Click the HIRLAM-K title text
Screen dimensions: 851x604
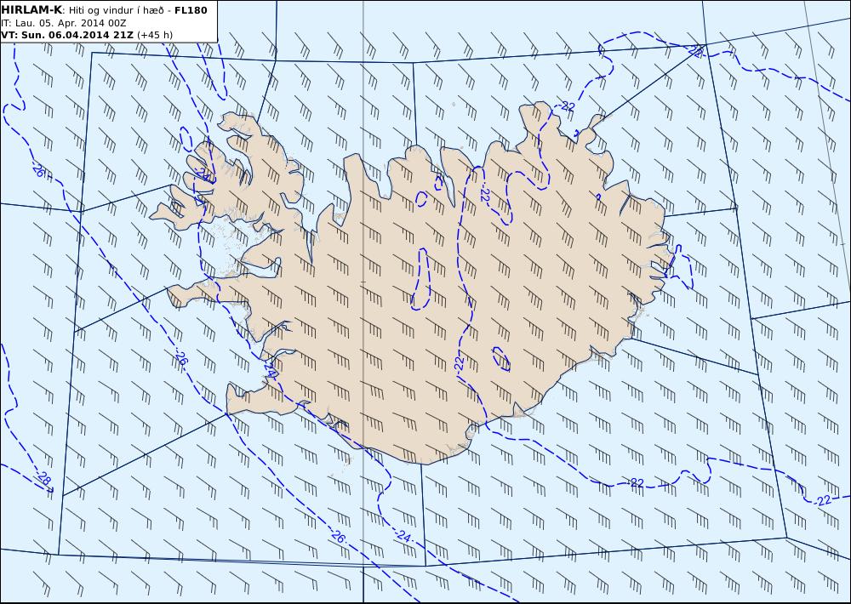tap(32, 9)
